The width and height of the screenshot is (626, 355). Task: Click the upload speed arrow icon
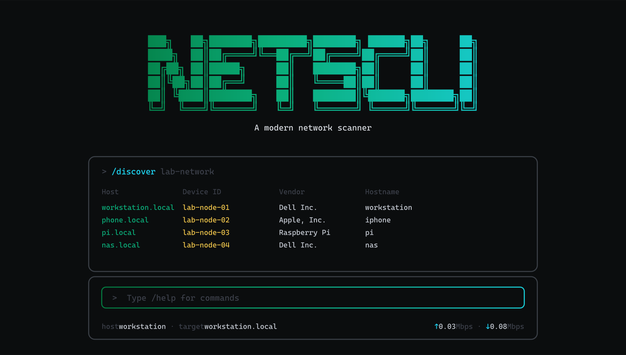(x=436, y=327)
